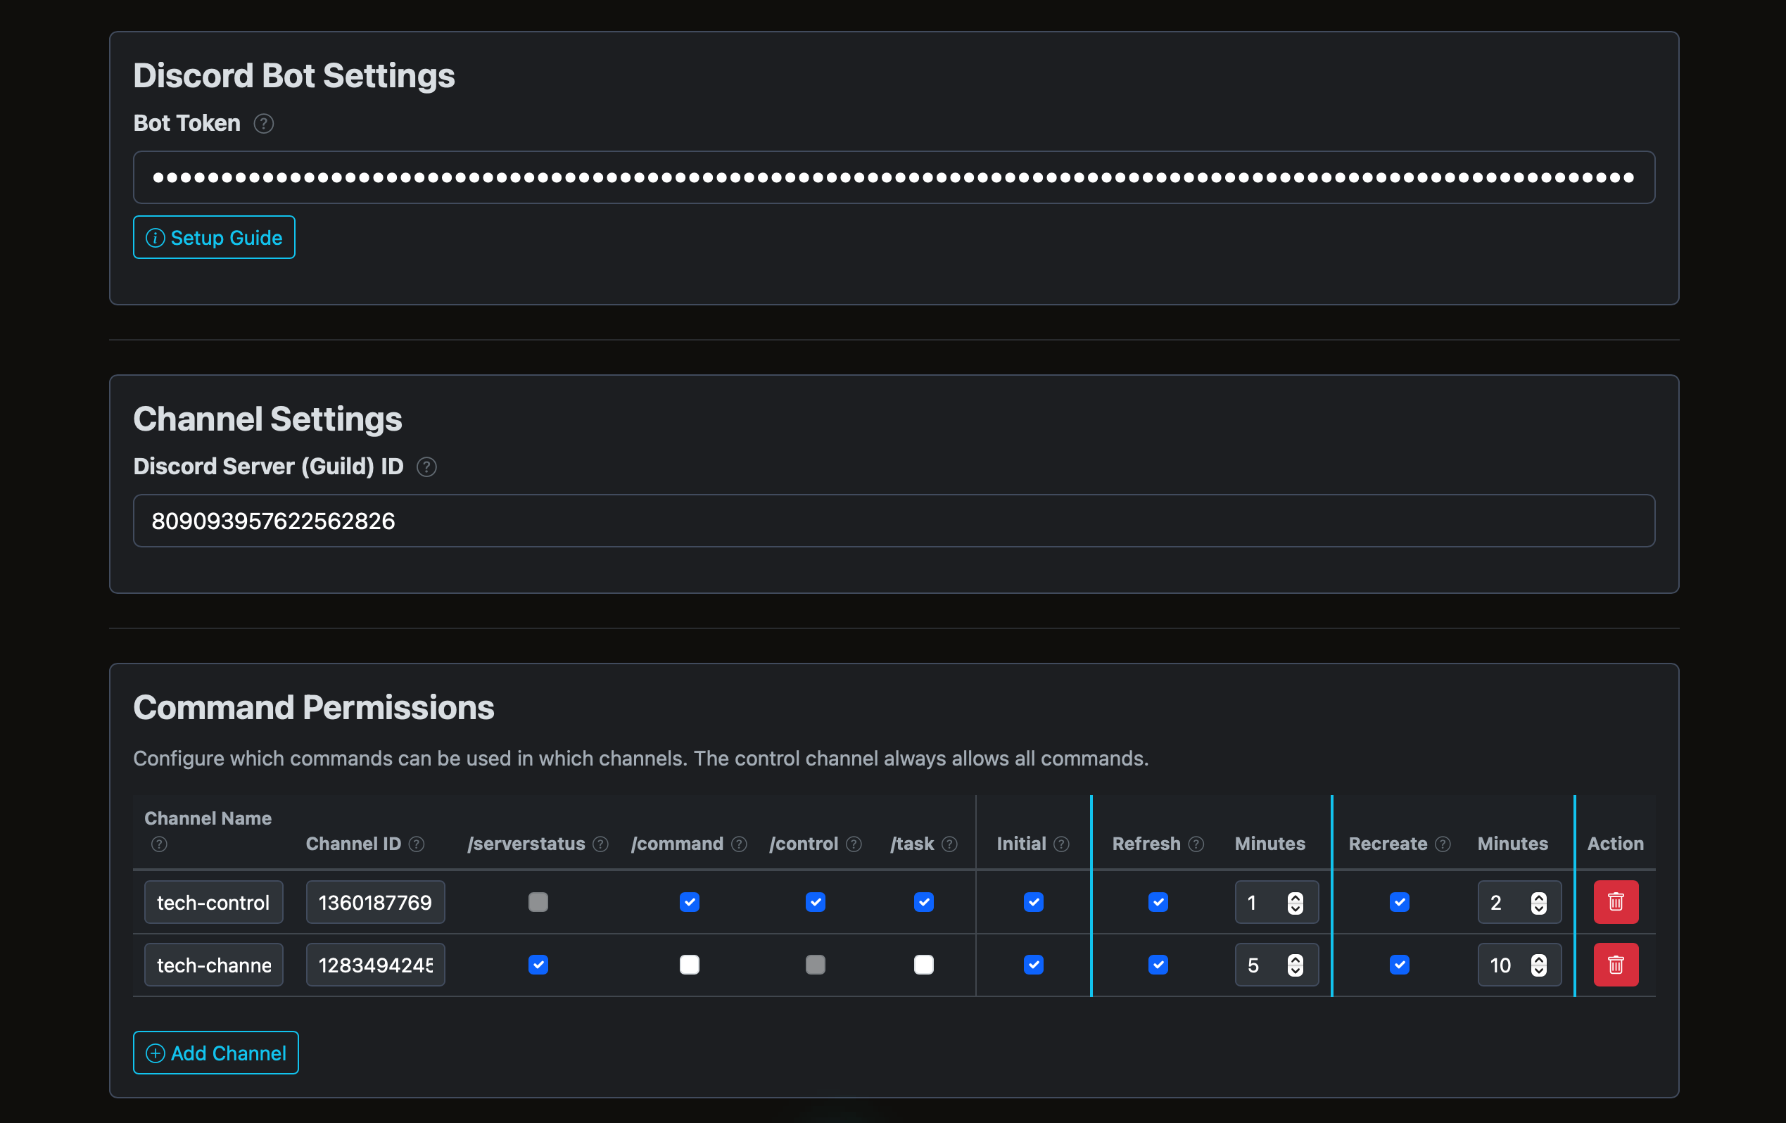Adjust Recreate minutes stepper in tech-control row
This screenshot has height=1123, width=1786.
1539,903
